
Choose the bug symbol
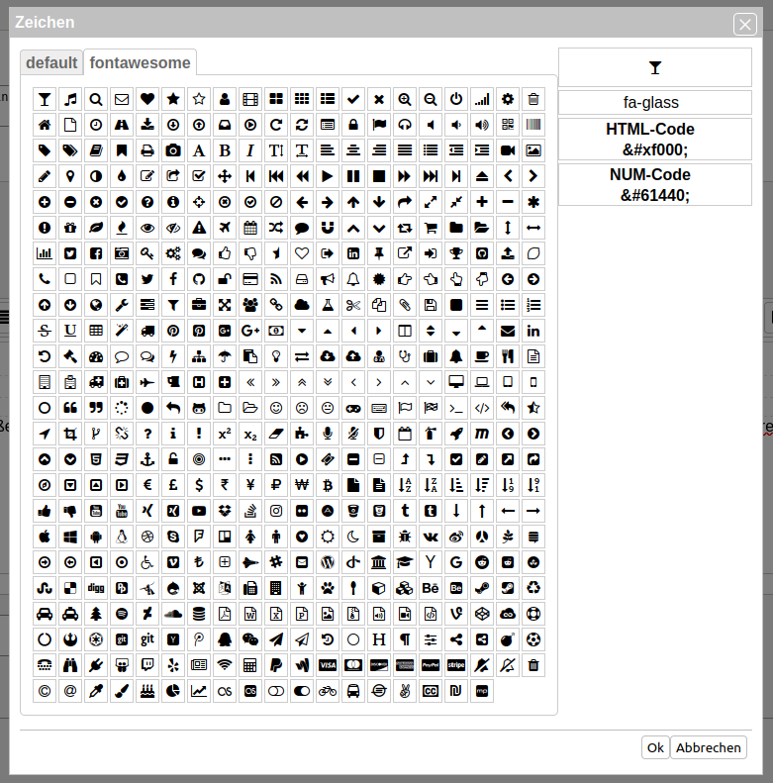(x=405, y=537)
